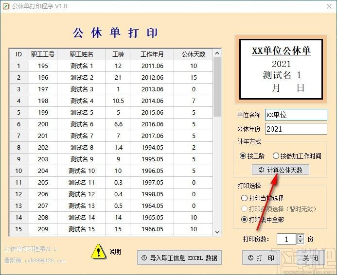
Task: Click the 打印份数 number field
Action: [x=286, y=239]
